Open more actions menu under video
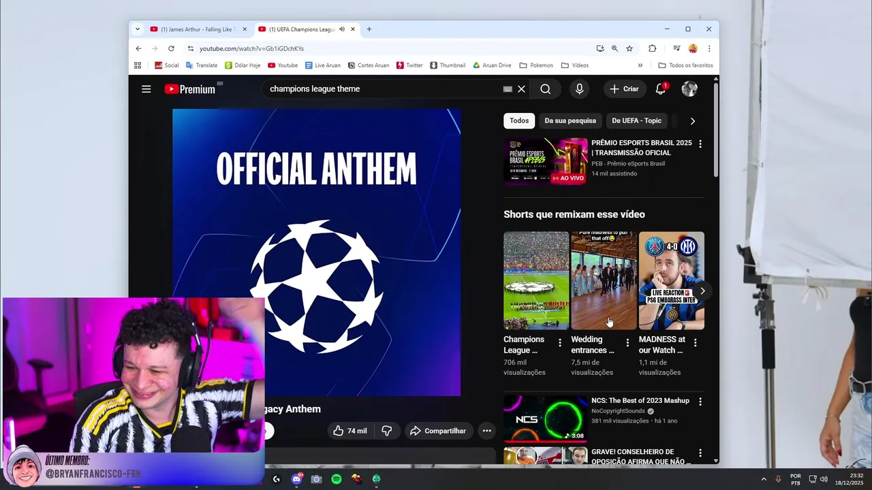Image resolution: width=872 pixels, height=490 pixels. point(486,431)
